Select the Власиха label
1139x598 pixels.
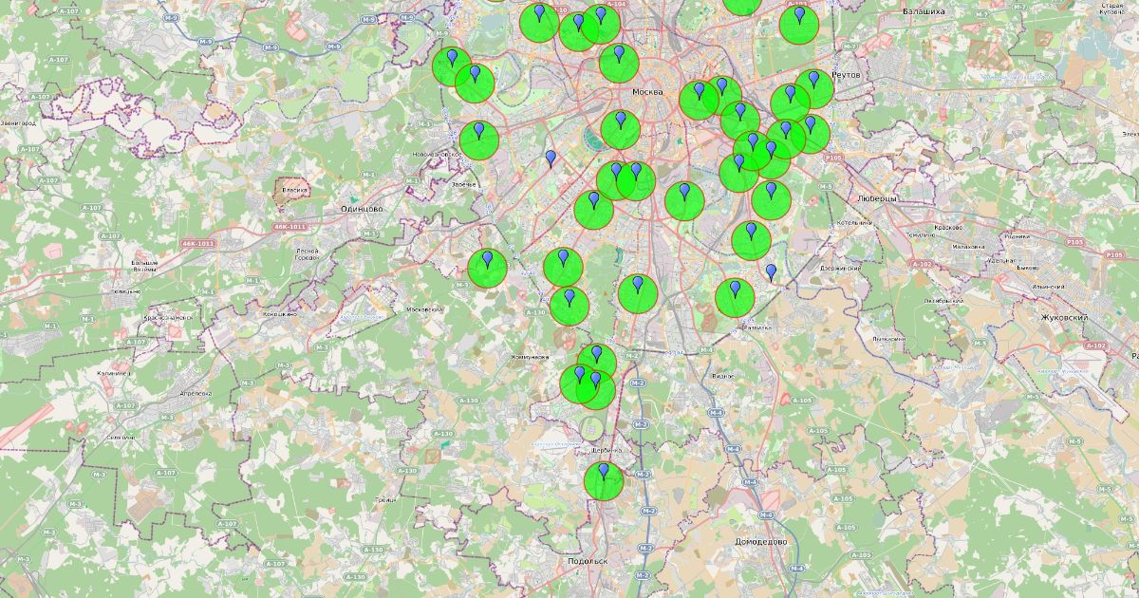point(295,190)
